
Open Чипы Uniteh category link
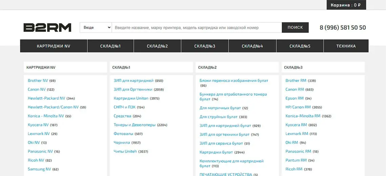pos(125,151)
